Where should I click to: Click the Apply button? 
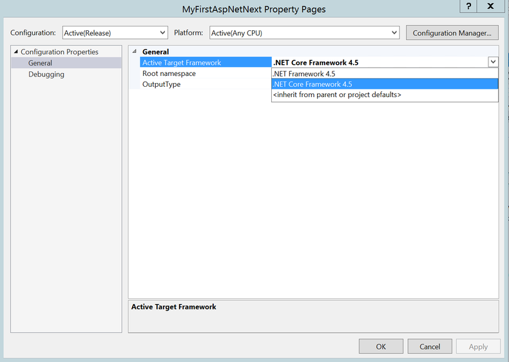coord(478,347)
